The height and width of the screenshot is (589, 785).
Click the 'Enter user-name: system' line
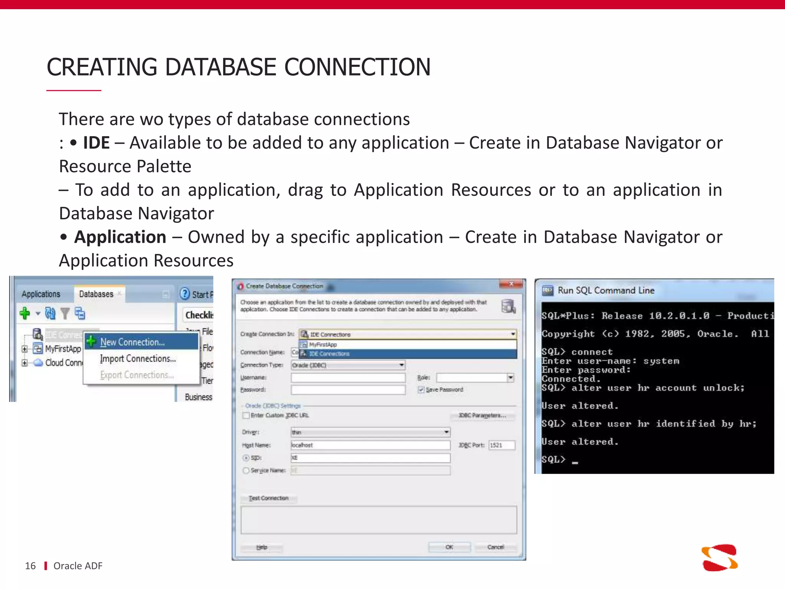[x=611, y=361]
